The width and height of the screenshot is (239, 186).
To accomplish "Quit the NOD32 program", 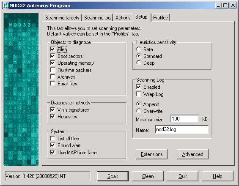I will 182,176.
